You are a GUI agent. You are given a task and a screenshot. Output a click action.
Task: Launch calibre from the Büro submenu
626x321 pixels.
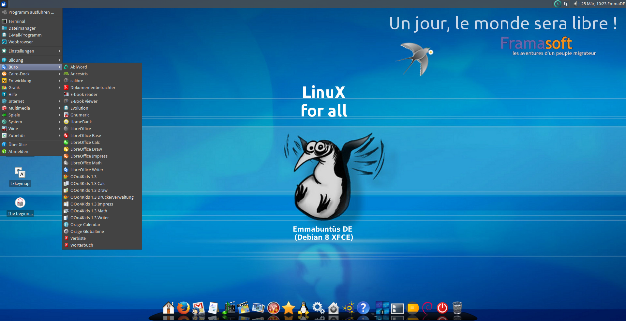pyautogui.click(x=102, y=81)
